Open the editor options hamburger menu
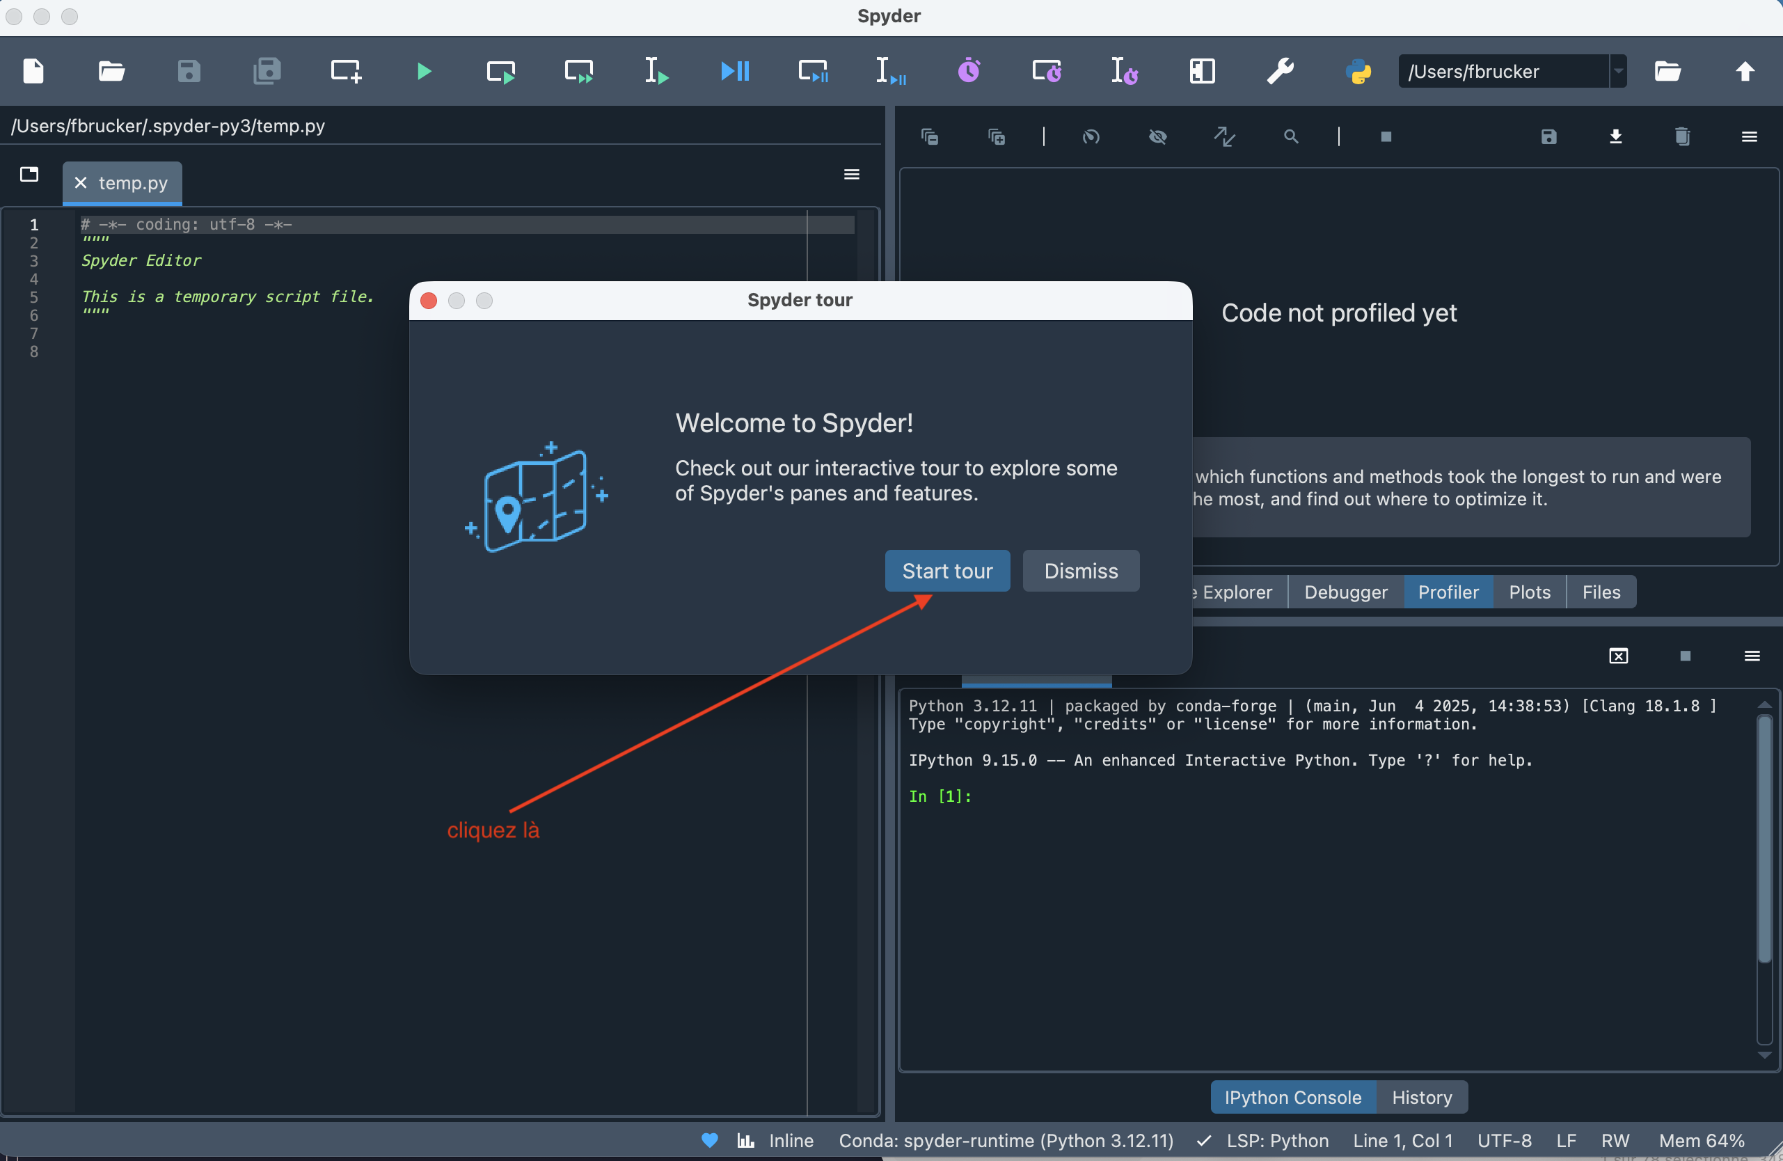Screen dimensions: 1783x1161 [852, 175]
